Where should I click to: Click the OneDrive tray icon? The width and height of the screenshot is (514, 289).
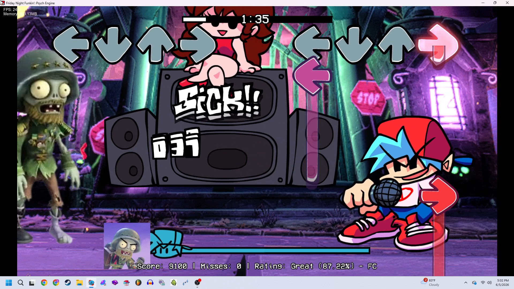[x=474, y=283]
